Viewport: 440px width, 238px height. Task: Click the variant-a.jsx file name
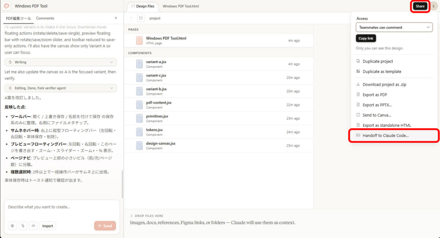(x=156, y=62)
